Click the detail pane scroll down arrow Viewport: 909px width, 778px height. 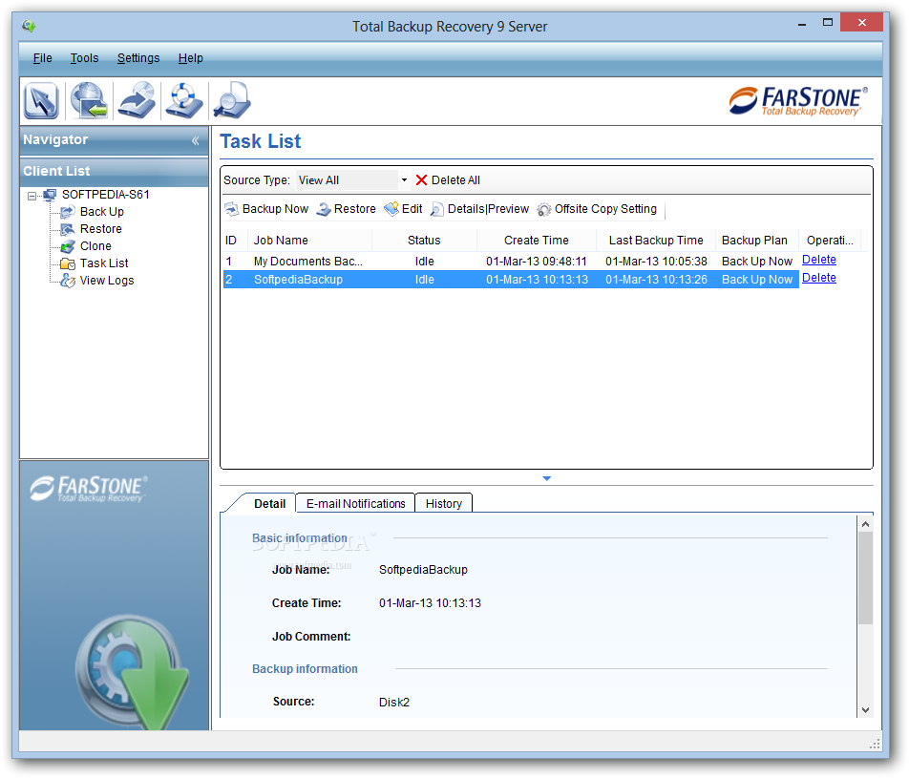865,709
